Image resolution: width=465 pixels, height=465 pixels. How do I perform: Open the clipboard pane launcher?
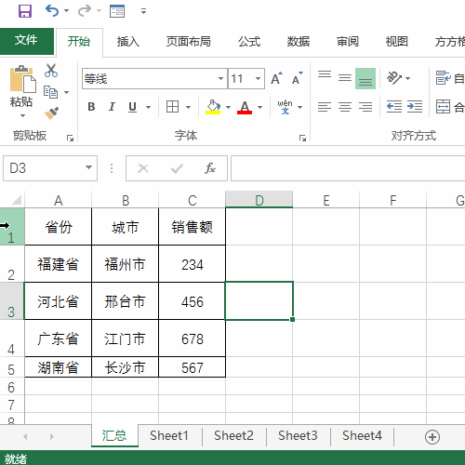pos(70,138)
